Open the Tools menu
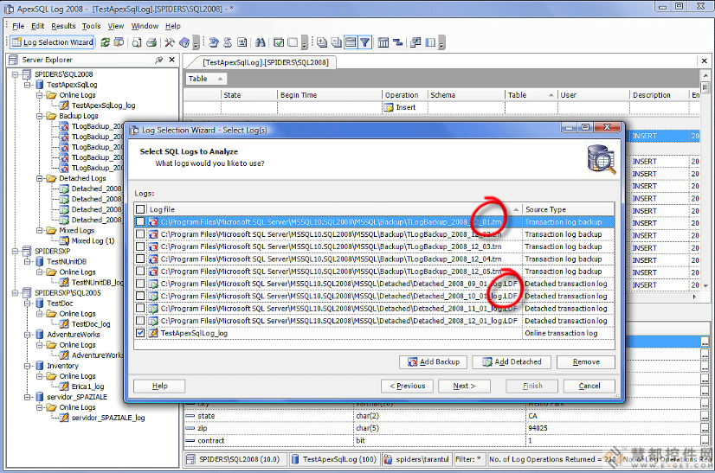The height and width of the screenshot is (473, 715). tap(91, 26)
